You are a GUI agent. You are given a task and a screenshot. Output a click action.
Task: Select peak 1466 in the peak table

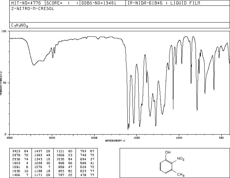pyautogui.click(x=16, y=175)
